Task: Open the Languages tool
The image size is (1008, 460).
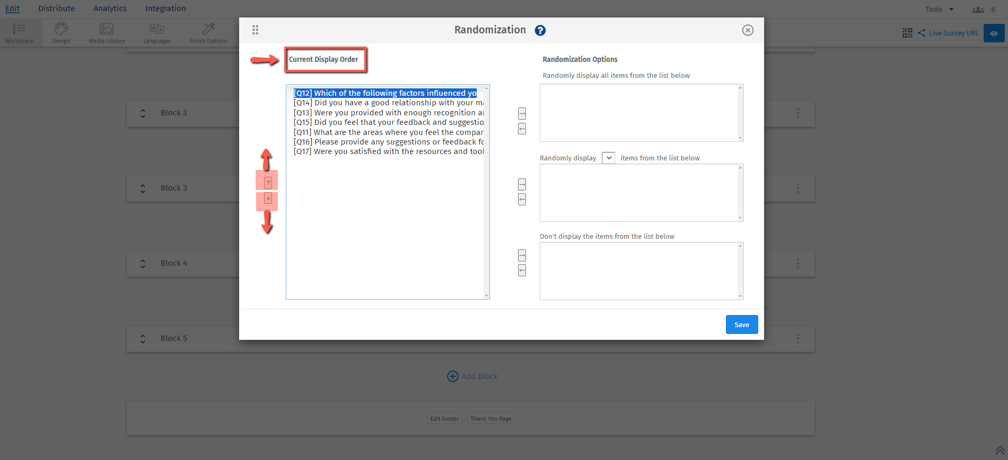Action: click(x=157, y=33)
